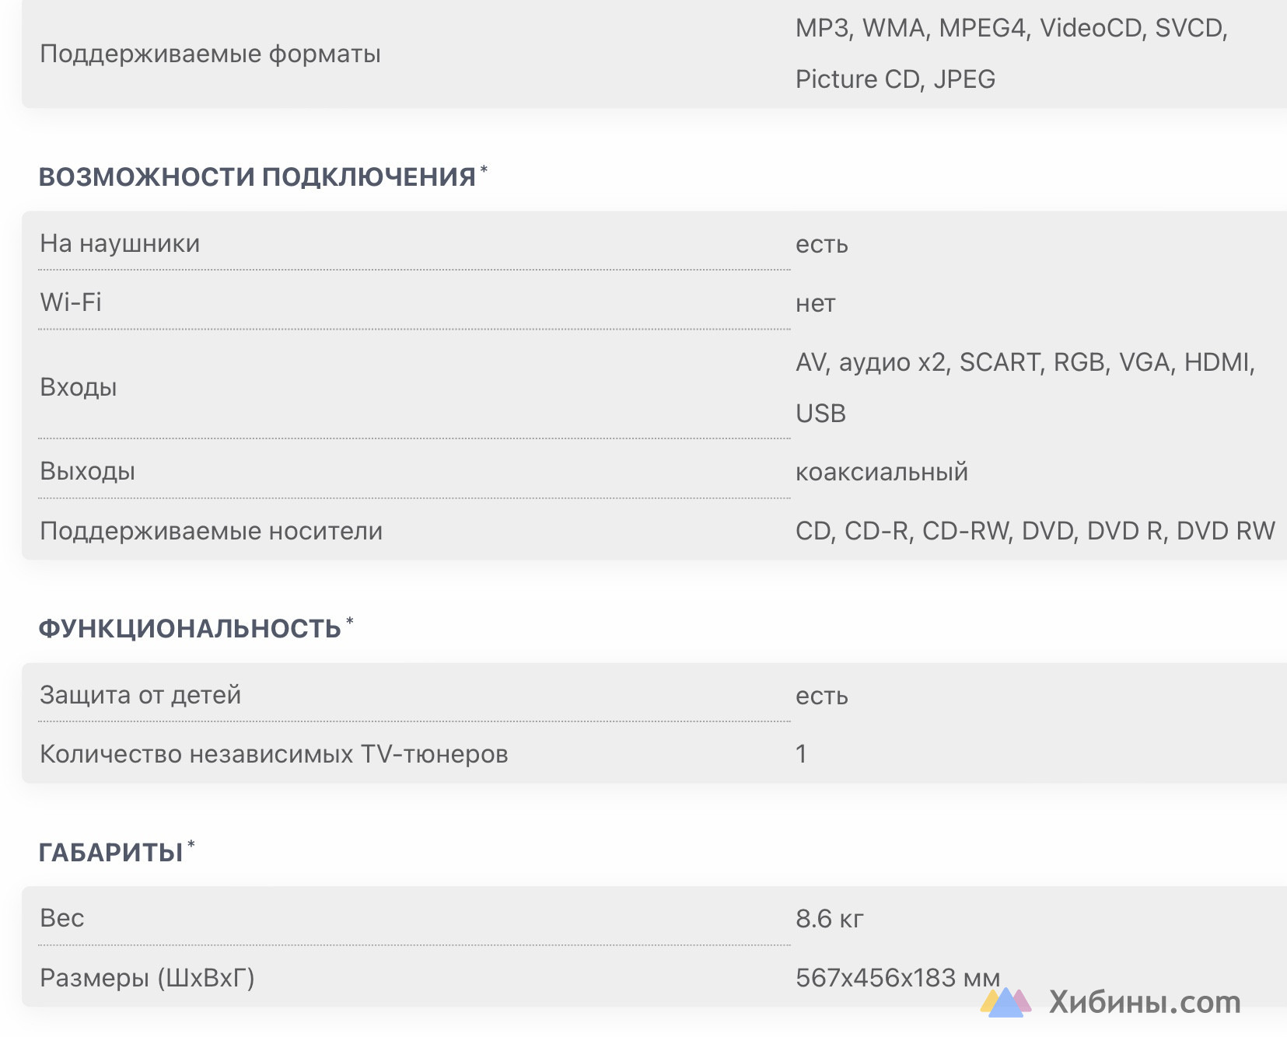The height and width of the screenshot is (1037, 1287).
Task: Click the '8.6 кг' weight value
Action: coord(830,919)
